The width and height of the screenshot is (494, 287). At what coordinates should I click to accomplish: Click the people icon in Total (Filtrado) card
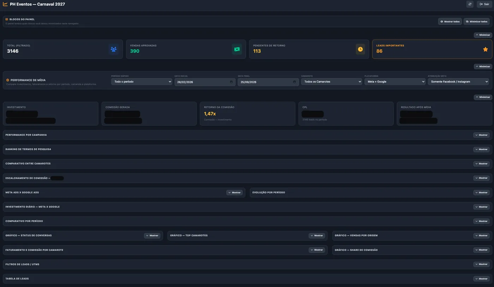(x=114, y=49)
